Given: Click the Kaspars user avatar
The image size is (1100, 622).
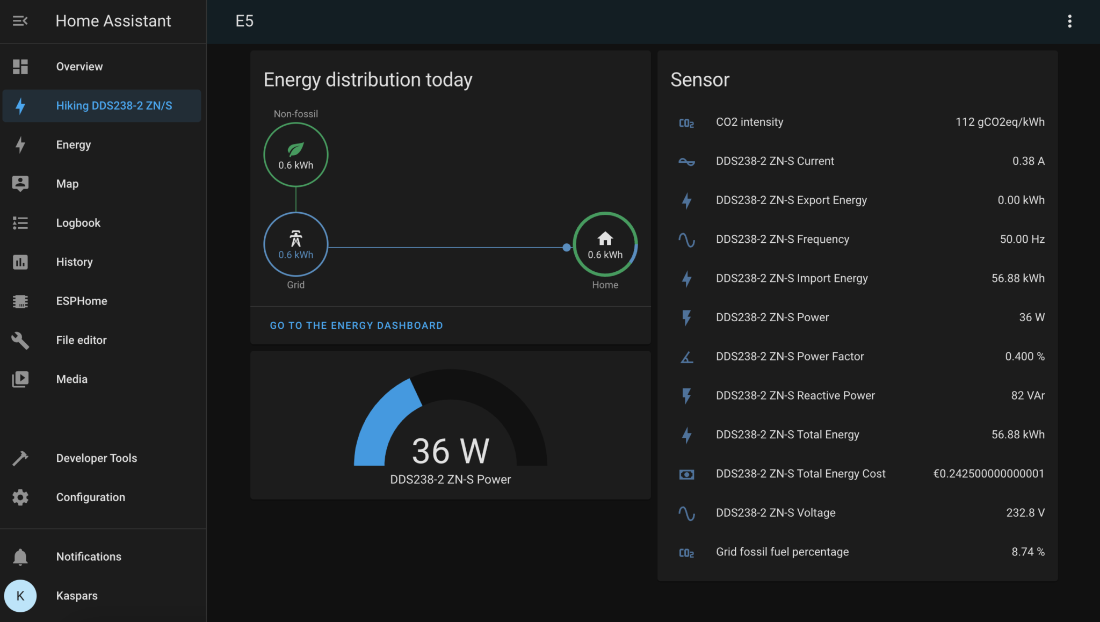Looking at the screenshot, I should 20,596.
